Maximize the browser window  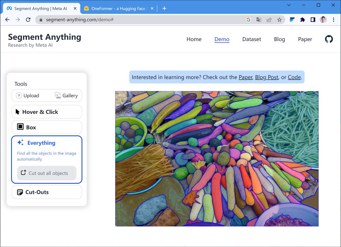coord(318,5)
